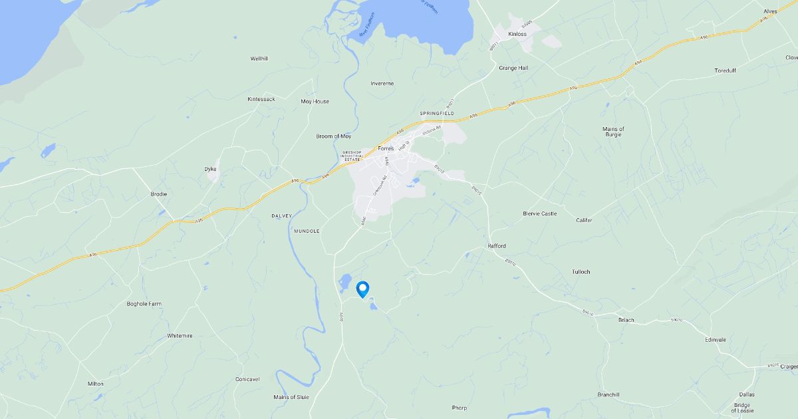Select the Greshop Industrial Estate label

[350, 156]
